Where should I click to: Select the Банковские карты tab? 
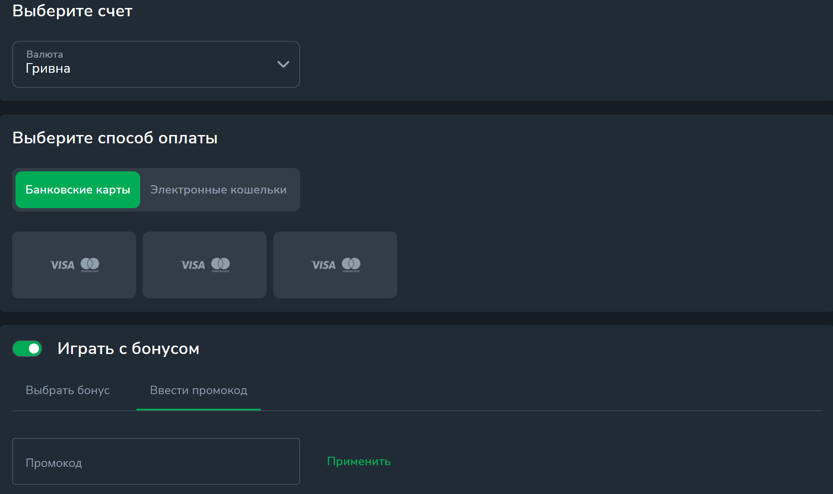78,190
